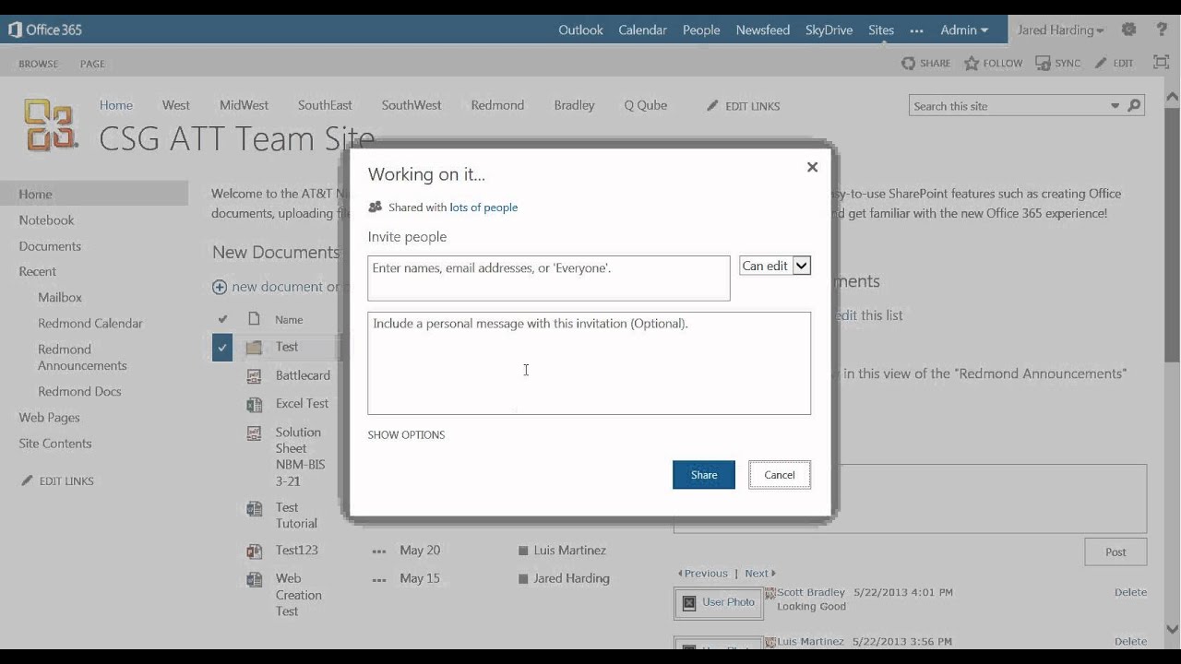Open the Q Qube navigation link
Screen dimensions: 1181x664
pos(645,105)
